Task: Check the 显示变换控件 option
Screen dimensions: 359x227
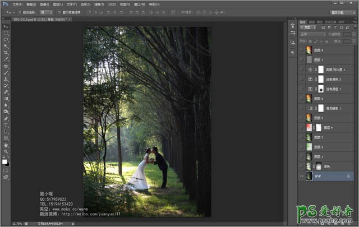Action: [59, 12]
